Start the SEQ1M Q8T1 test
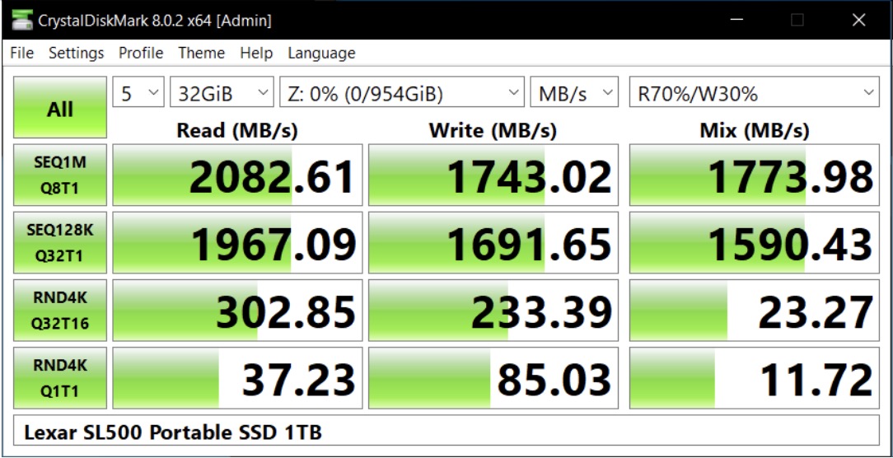Screen dimensions: 893x458 [60, 175]
